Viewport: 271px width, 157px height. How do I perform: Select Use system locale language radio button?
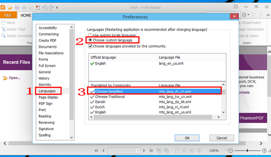[90, 35]
